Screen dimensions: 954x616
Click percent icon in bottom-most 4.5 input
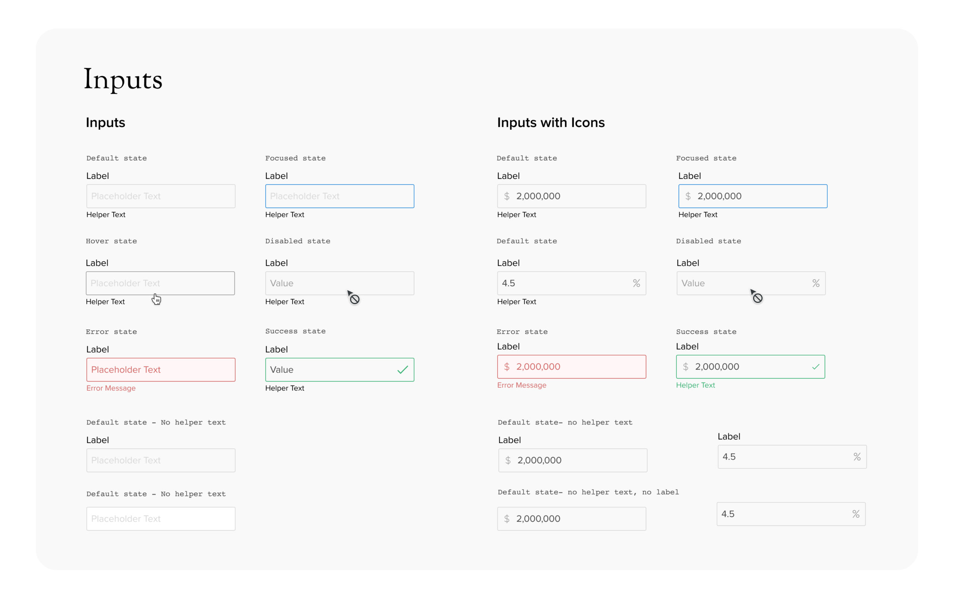click(x=855, y=514)
